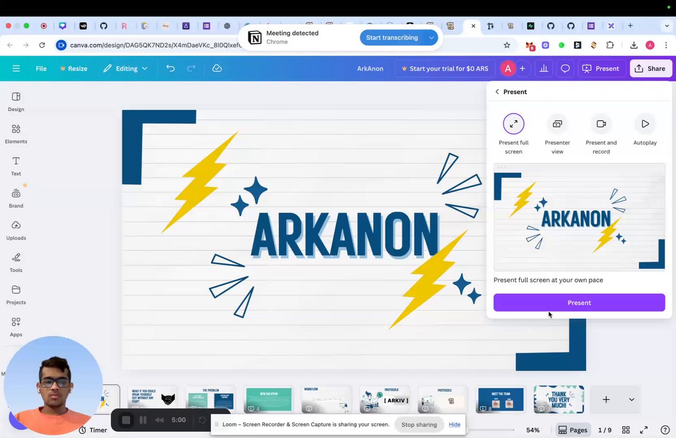Open the Uploads sidebar panel
Image resolution: width=676 pixels, height=438 pixels.
(x=16, y=231)
